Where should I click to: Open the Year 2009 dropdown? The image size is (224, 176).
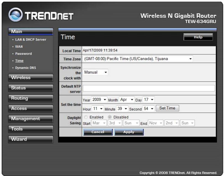point(99,99)
